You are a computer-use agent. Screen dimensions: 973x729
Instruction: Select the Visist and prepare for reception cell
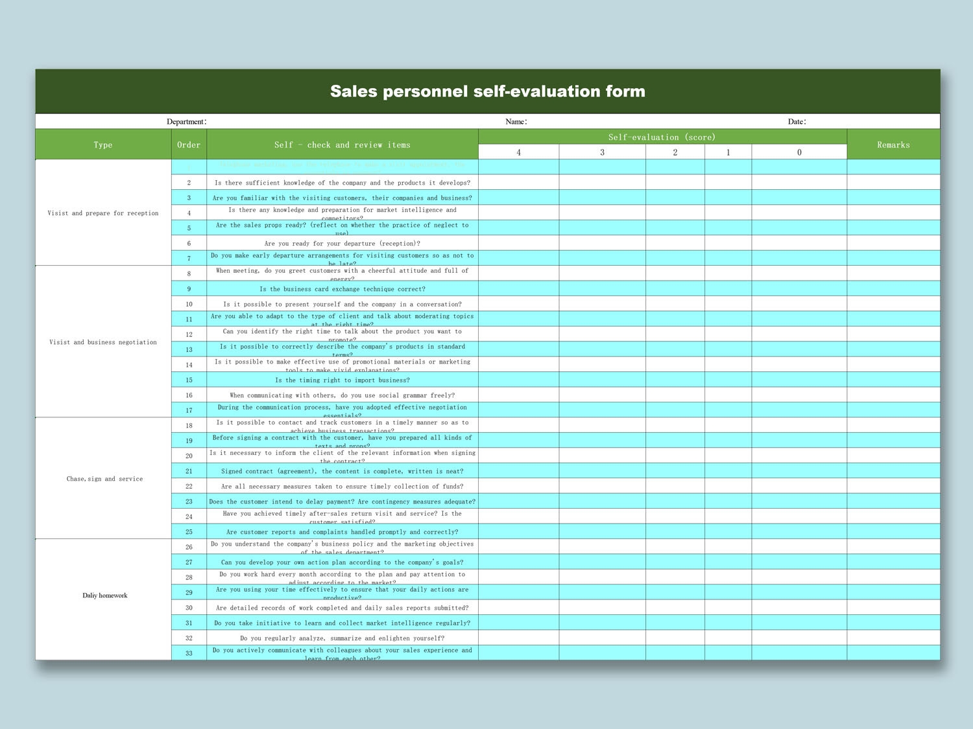[102, 213]
